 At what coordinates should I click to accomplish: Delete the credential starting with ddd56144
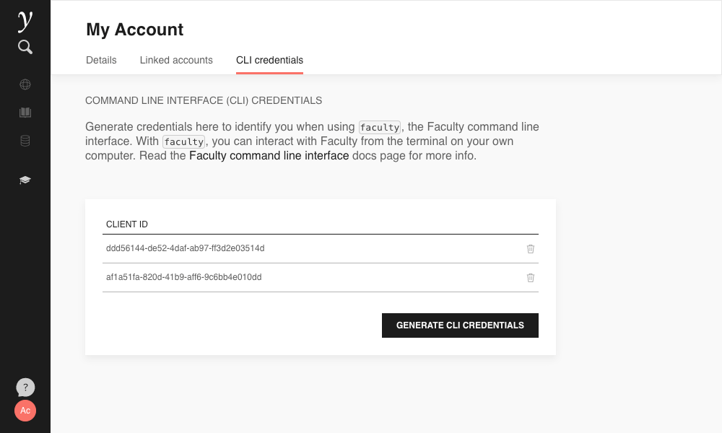point(531,249)
